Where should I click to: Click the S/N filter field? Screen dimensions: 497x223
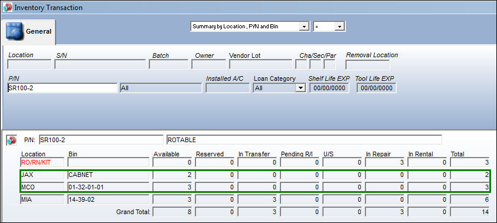click(100, 65)
